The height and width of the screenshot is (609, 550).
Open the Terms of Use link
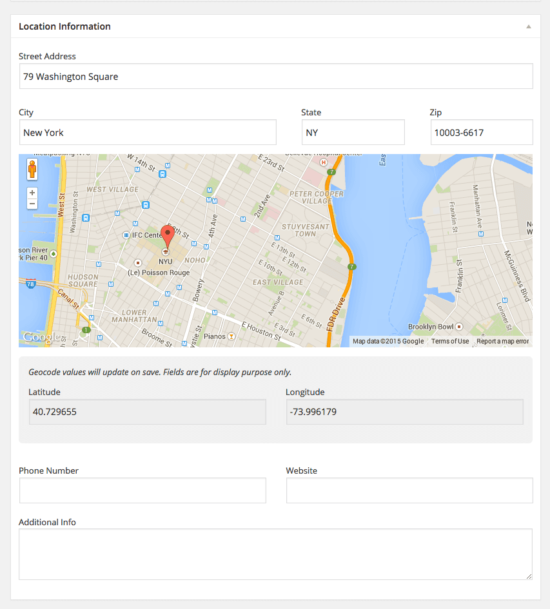pos(450,342)
